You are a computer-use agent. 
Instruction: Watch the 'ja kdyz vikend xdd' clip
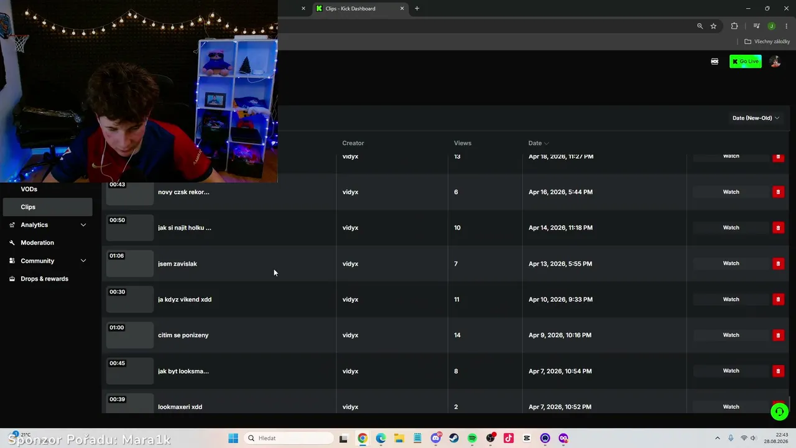(731, 299)
